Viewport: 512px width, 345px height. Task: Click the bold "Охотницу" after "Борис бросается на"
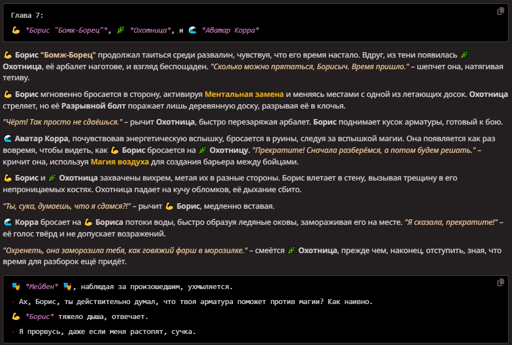pyautogui.click(x=229, y=150)
